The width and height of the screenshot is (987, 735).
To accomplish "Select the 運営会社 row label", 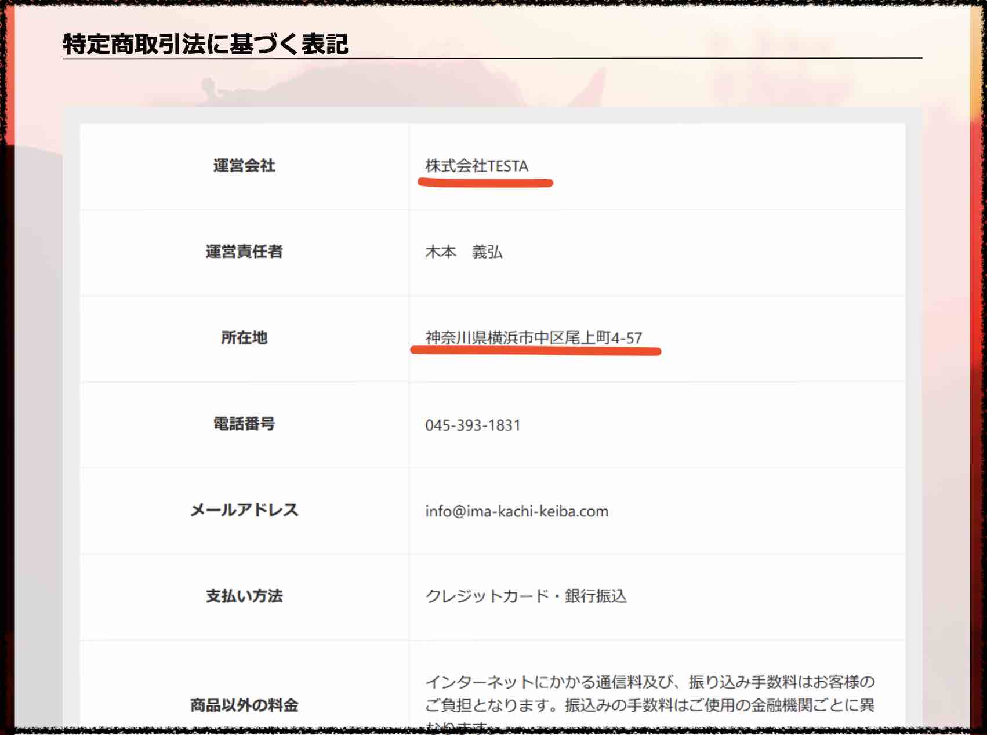I will tap(244, 166).
